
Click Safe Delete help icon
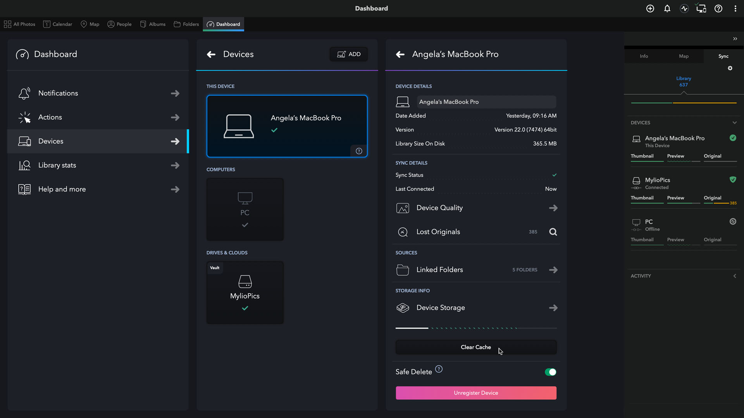coord(439,369)
